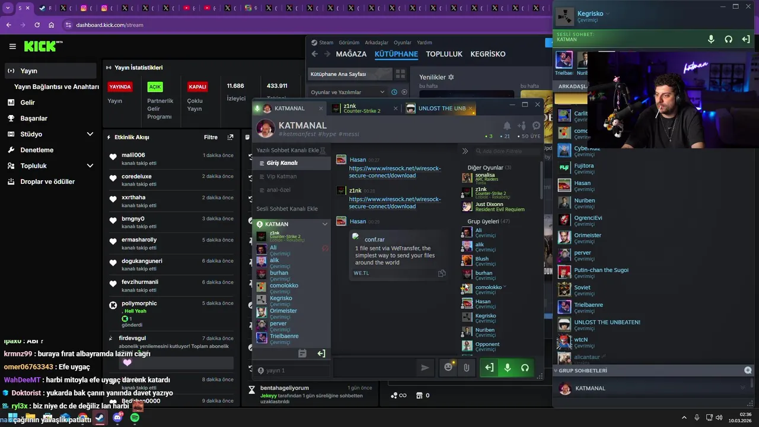The image size is (759, 427).
Task: Click Yazılı Sohbet Kanalı Ekle
Action: click(288, 150)
